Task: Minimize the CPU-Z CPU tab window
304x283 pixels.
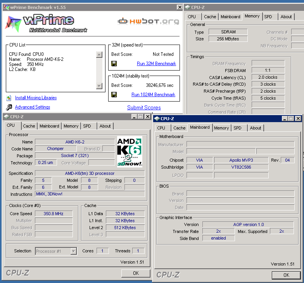Action: [x=134, y=116]
